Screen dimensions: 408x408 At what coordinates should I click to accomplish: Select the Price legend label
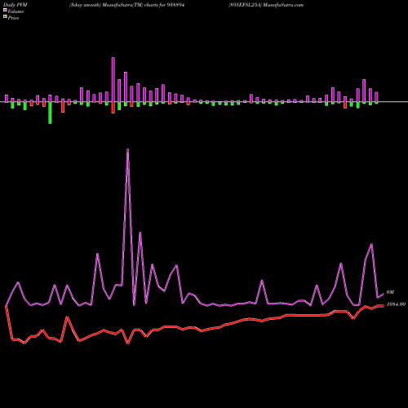pos(13,18)
